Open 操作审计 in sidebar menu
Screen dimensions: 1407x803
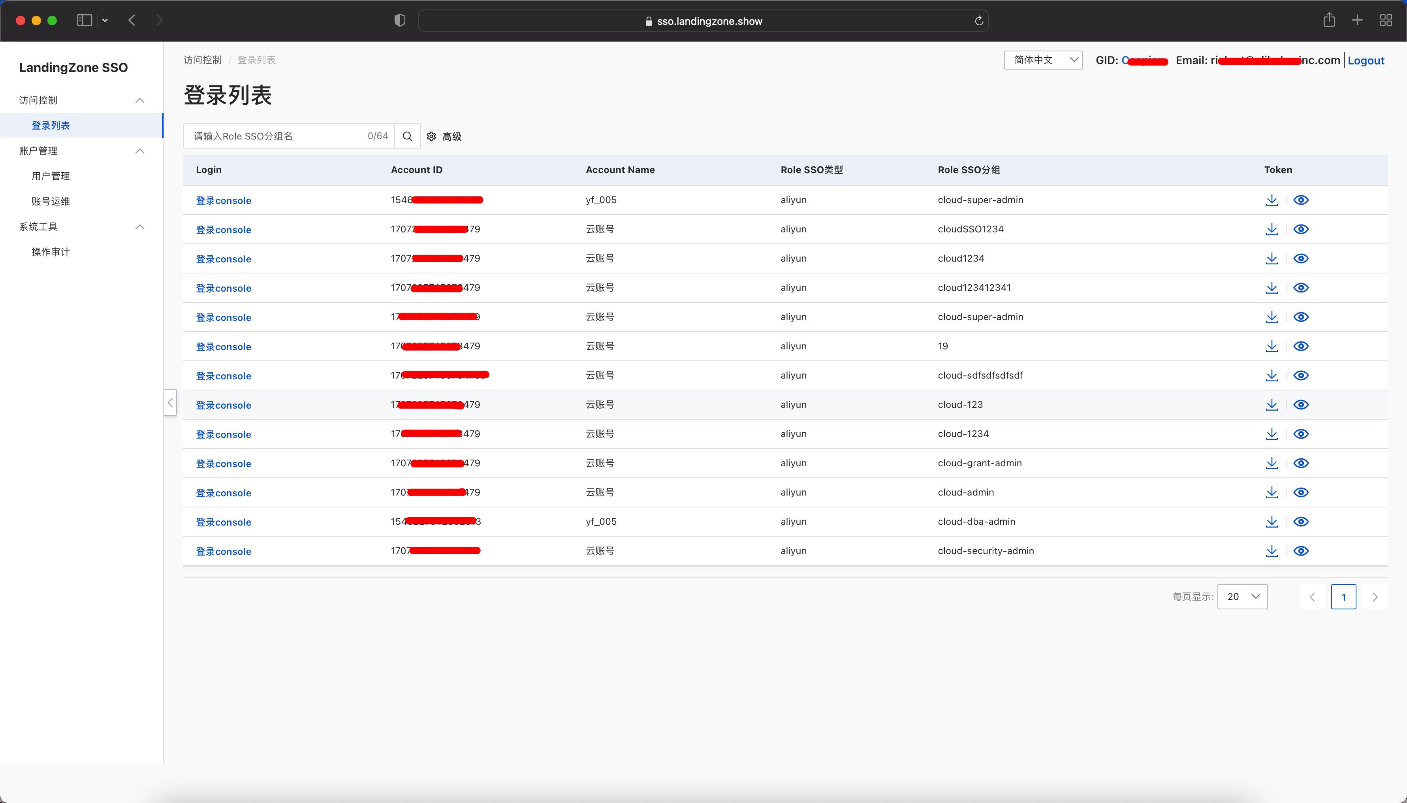pyautogui.click(x=51, y=252)
